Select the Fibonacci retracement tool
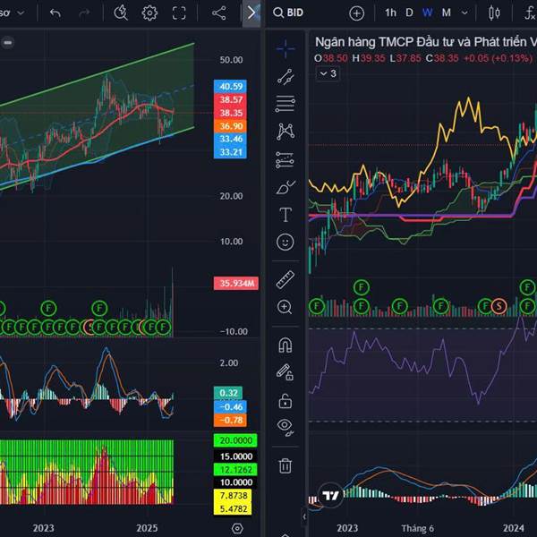The image size is (537, 537). [286, 104]
